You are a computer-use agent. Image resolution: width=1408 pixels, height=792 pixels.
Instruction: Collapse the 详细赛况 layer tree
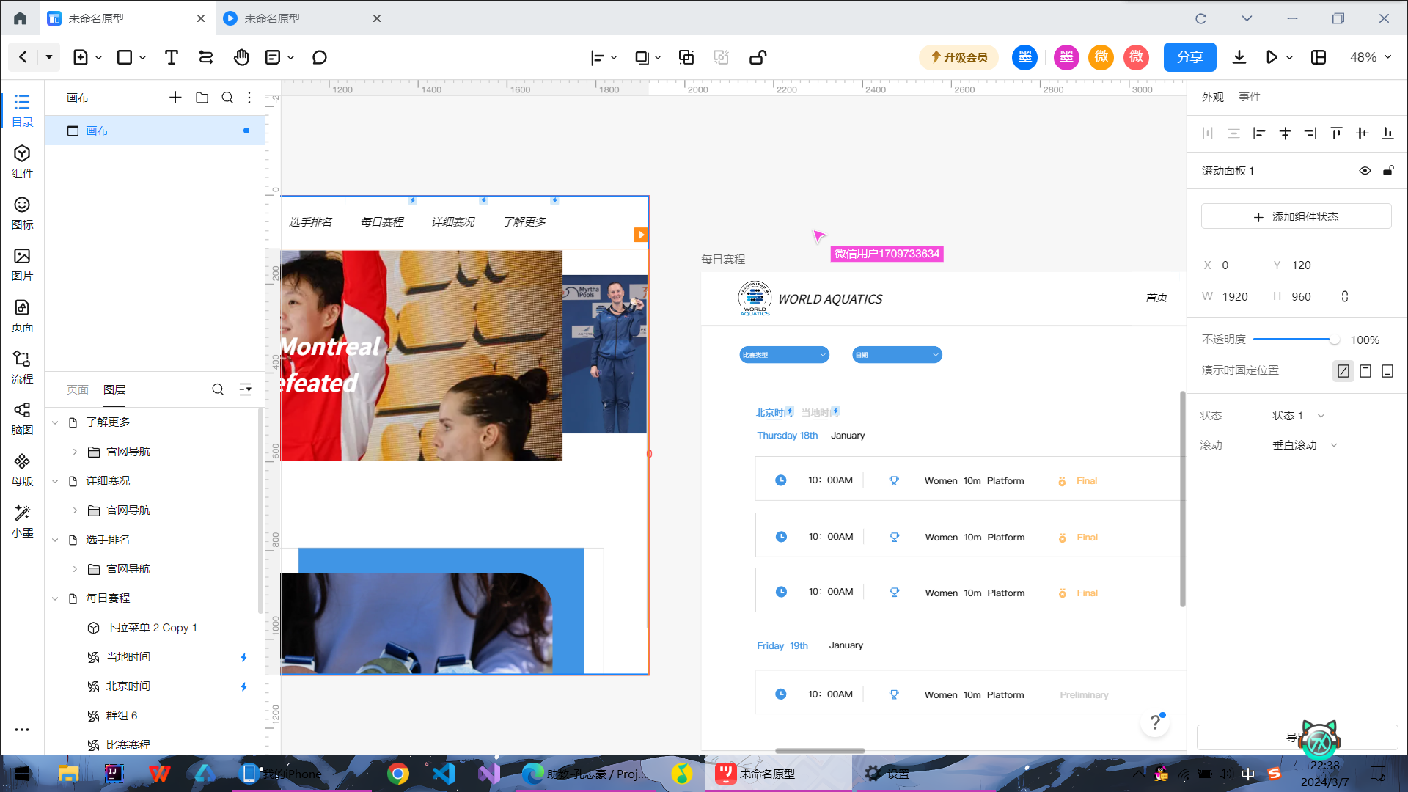[55, 481]
